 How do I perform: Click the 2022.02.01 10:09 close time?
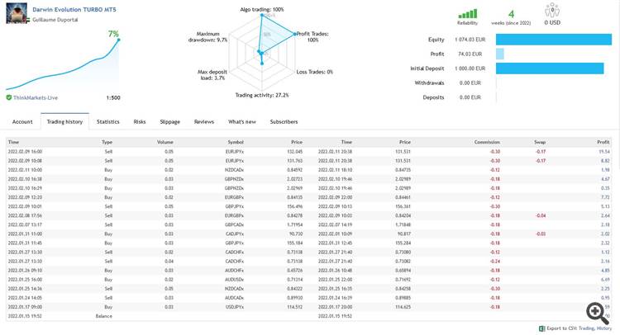(335, 234)
